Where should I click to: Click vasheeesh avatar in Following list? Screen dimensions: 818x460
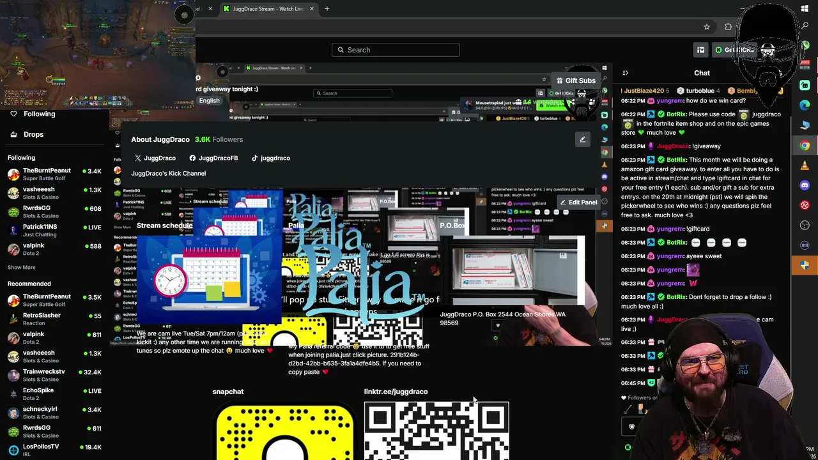click(13, 193)
